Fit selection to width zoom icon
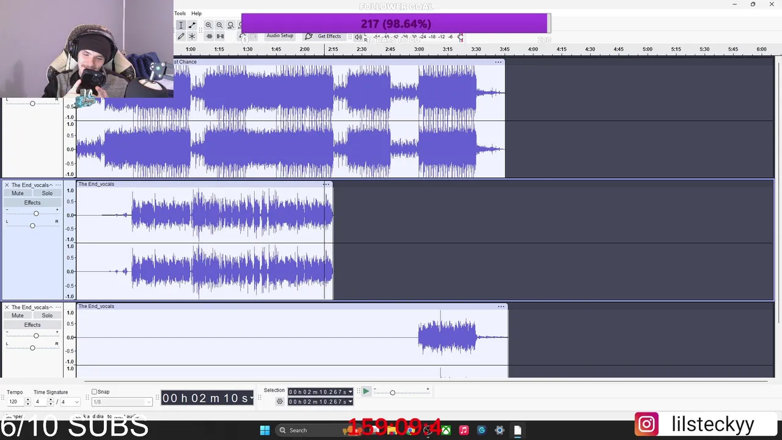782x440 pixels. click(230, 25)
